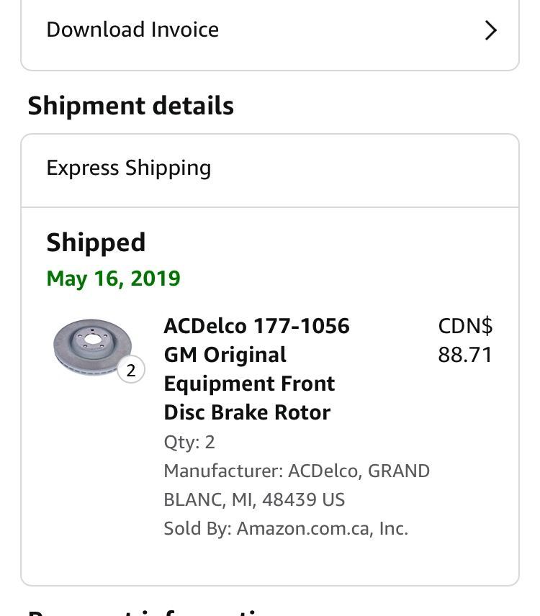The height and width of the screenshot is (616, 540).
Task: Open the Download Invoice row
Action: (132, 30)
